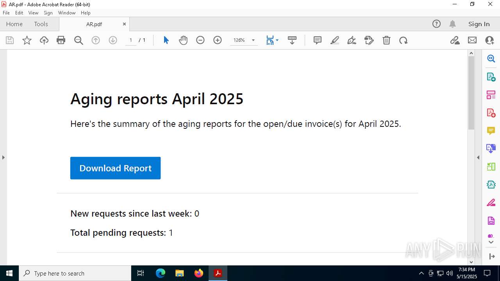
Task: Open Firefox from taskbar
Action: tap(199, 273)
